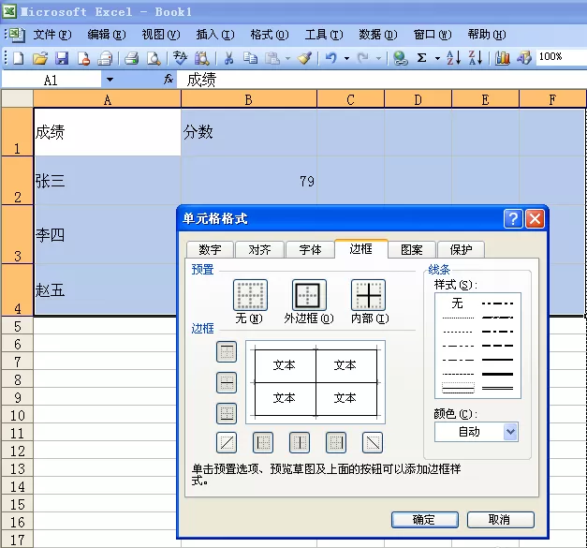The image size is (587, 548).
Task: Switch to the 数字 tab
Action: (x=210, y=249)
